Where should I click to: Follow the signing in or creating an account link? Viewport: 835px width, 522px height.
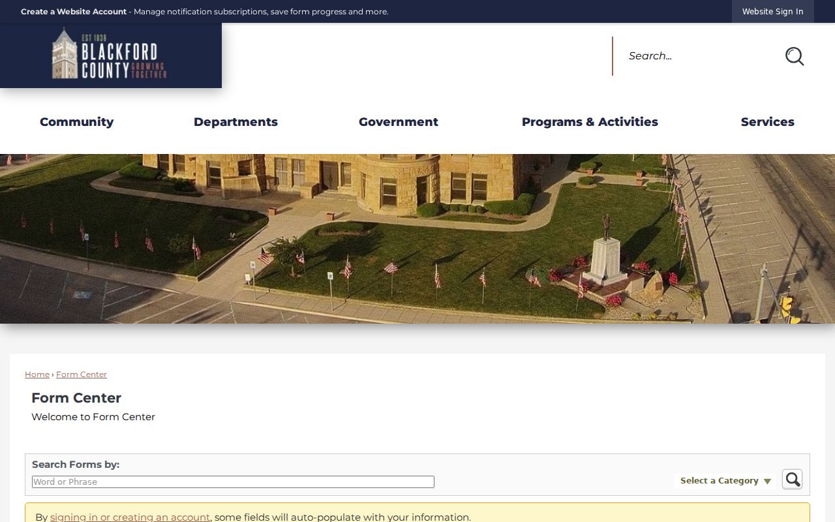(130, 517)
